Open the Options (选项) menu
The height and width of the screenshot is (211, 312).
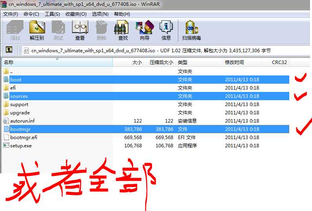(100, 14)
